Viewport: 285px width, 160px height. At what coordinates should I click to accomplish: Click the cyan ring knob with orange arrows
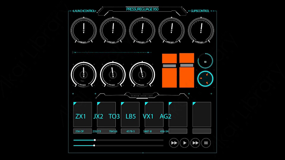point(205,79)
